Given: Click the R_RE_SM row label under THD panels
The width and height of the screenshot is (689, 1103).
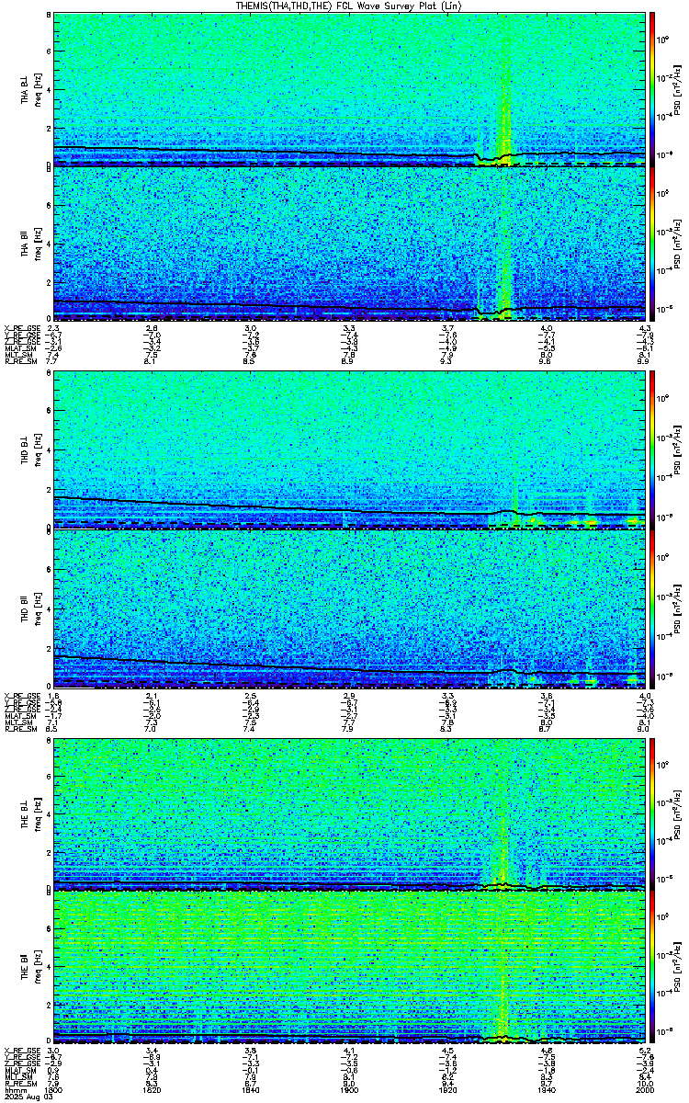Looking at the screenshot, I should tap(20, 727).
